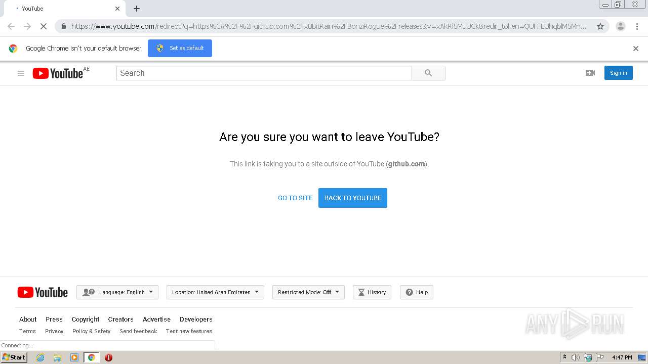Open the volume speaker tray icon
This screenshot has height=364, width=648.
(576, 357)
